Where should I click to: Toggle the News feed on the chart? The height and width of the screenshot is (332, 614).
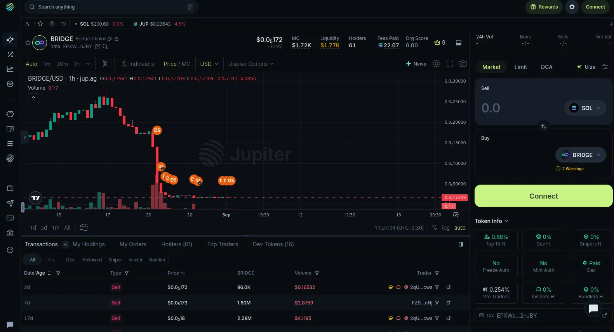[x=416, y=64]
